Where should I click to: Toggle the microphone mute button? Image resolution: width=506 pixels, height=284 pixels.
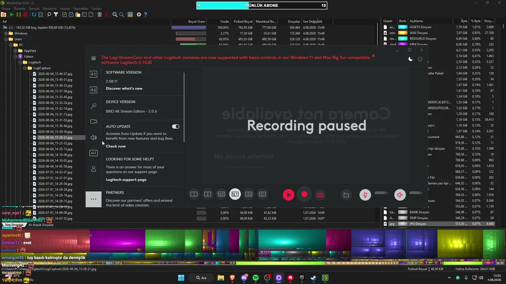[x=365, y=194]
